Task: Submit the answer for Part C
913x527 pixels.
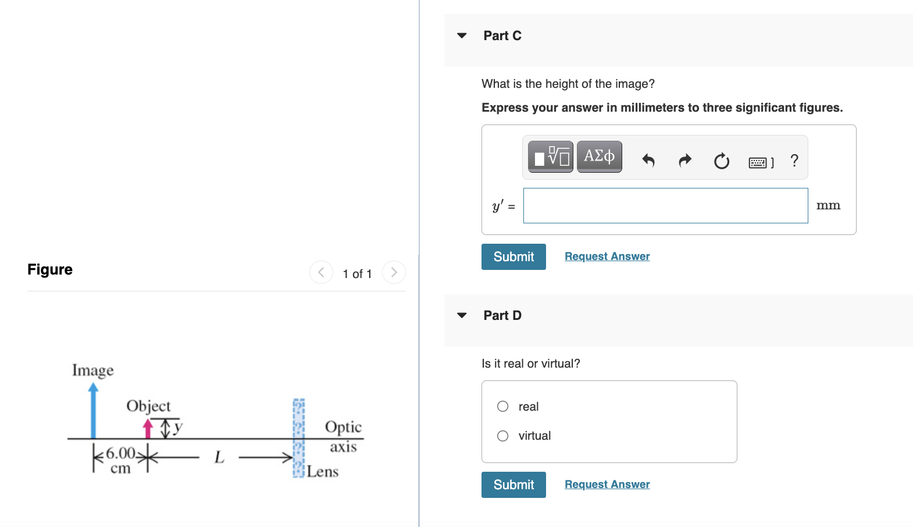Action: pos(513,257)
